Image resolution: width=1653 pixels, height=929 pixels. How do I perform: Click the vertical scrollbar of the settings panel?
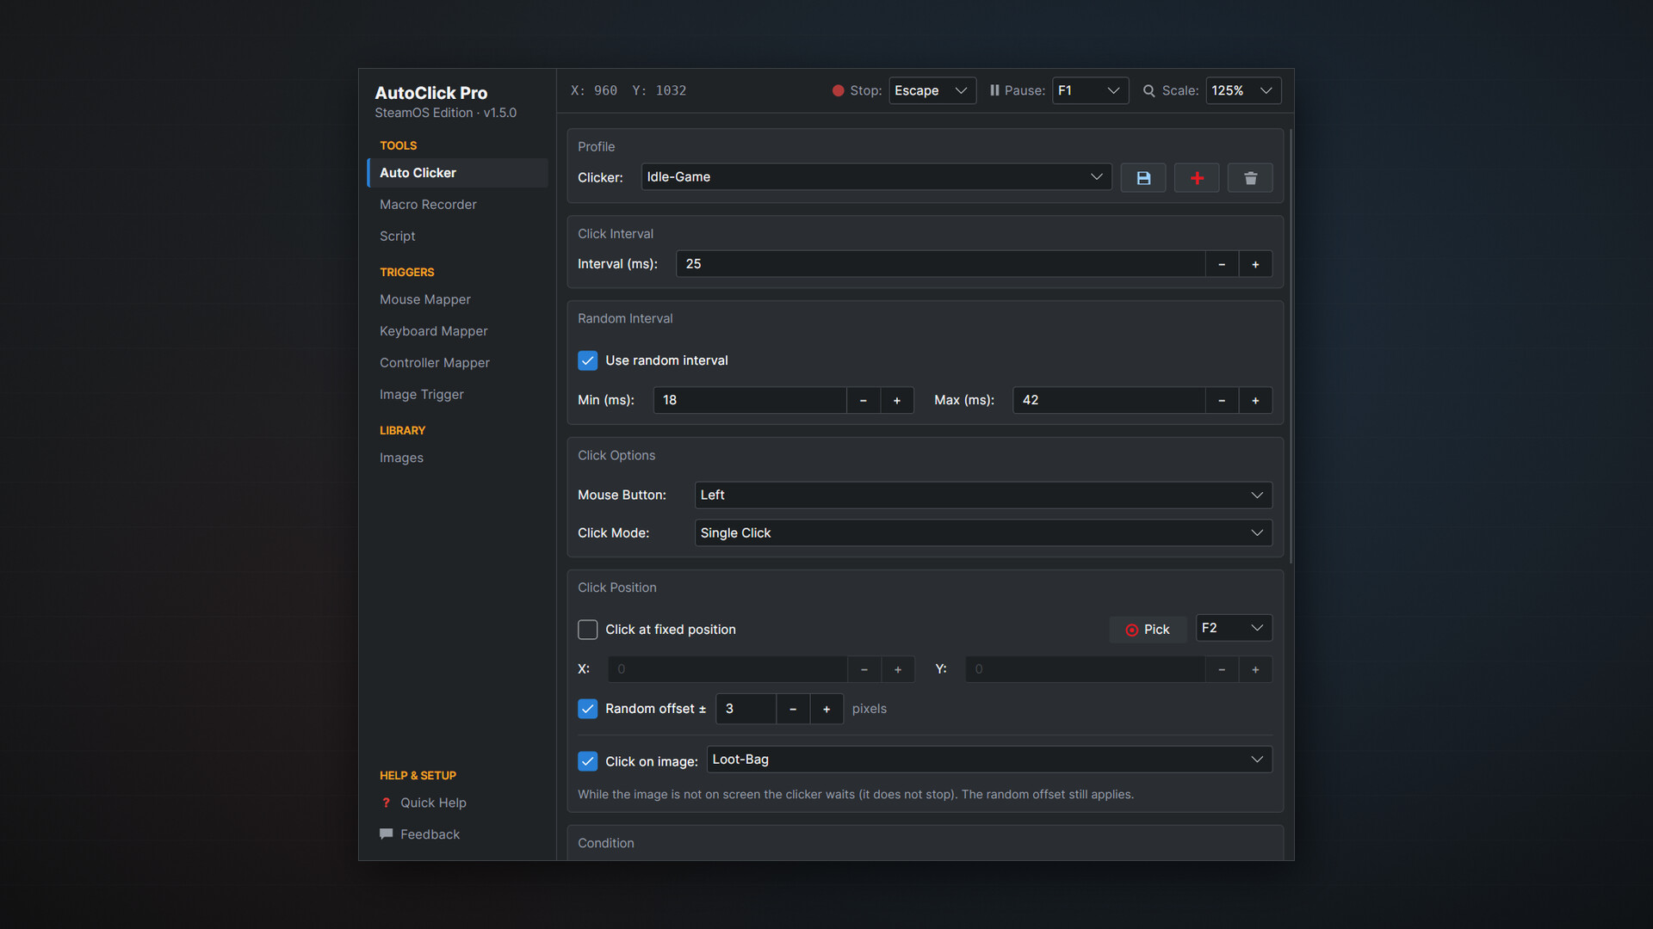pyautogui.click(x=1290, y=347)
